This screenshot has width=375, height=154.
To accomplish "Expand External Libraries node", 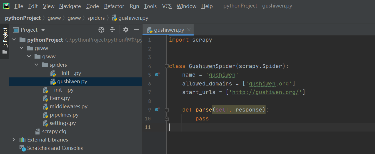I will pos(14,140).
